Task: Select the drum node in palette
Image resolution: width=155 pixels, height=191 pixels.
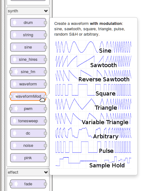Action: pos(28,23)
